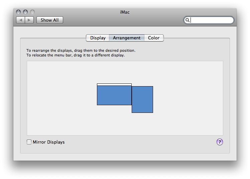This screenshot has width=250, height=179.
Task: Open help with the question mark icon
Action: click(x=220, y=142)
